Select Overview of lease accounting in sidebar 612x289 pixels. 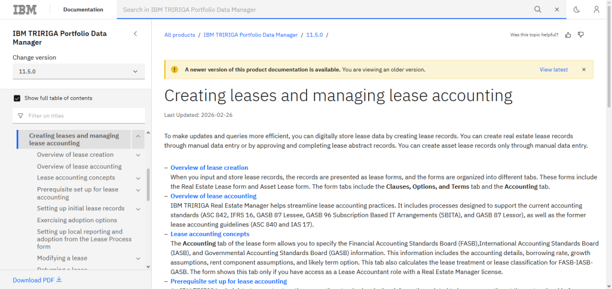pos(79,166)
